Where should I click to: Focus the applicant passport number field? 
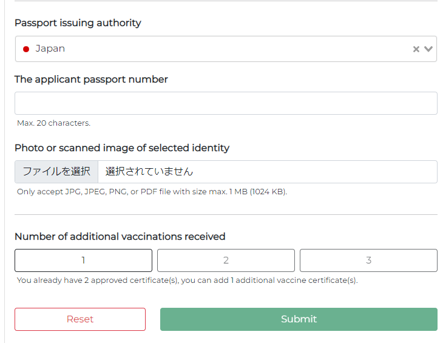pyautogui.click(x=226, y=103)
